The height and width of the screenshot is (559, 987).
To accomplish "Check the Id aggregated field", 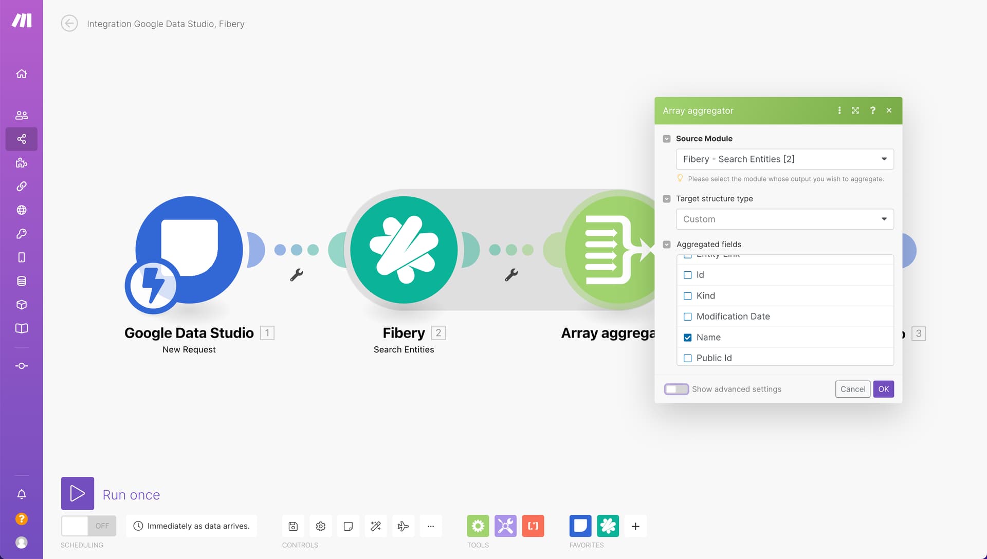I will (x=688, y=275).
